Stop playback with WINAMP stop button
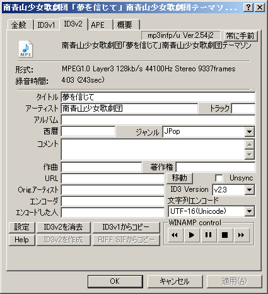 224,235
